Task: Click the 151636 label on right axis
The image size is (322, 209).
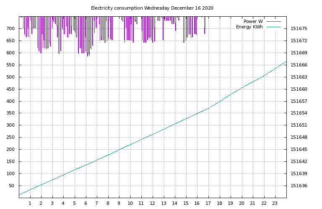Action: [299, 186]
